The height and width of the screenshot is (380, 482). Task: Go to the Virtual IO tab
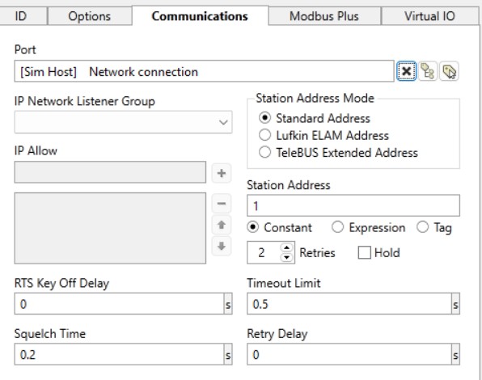[429, 16]
